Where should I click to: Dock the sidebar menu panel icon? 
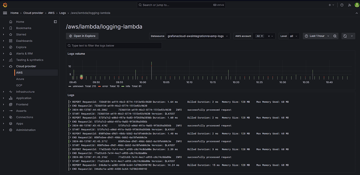tap(55, 22)
